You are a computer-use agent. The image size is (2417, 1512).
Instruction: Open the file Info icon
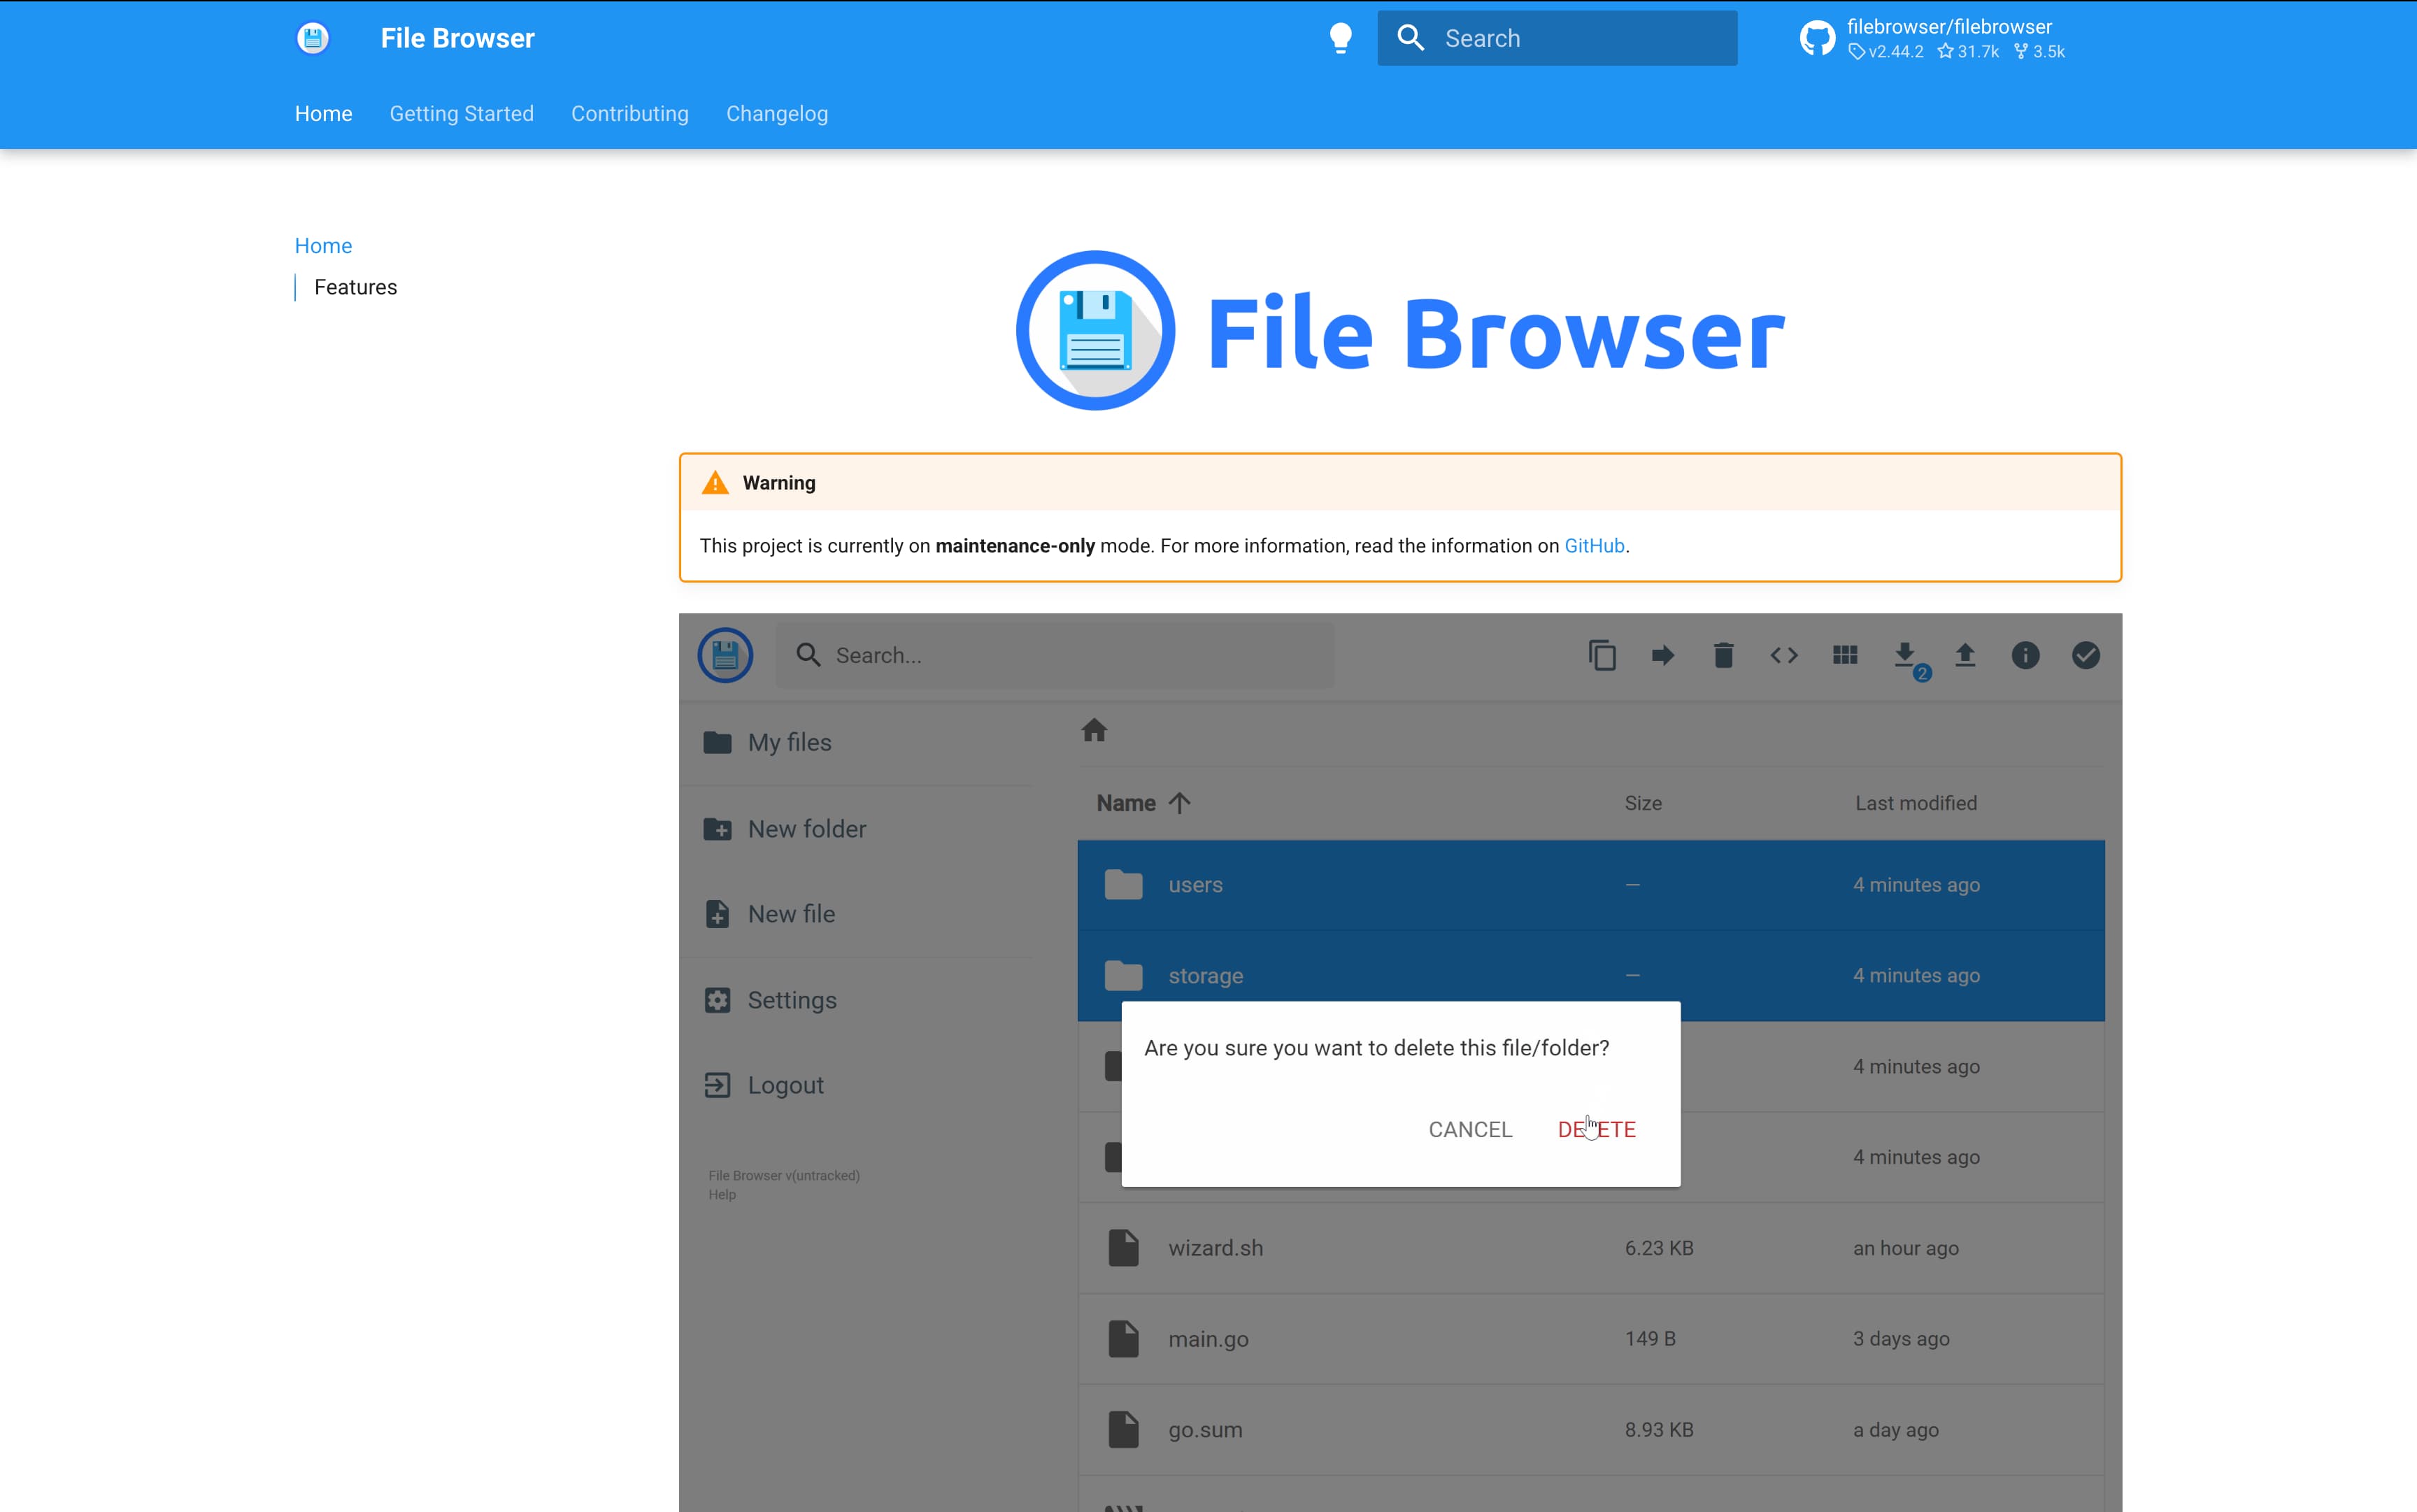pyautogui.click(x=2026, y=655)
